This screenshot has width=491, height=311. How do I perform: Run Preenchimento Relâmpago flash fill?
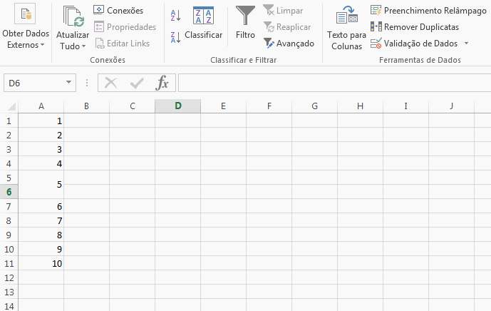[416, 10]
